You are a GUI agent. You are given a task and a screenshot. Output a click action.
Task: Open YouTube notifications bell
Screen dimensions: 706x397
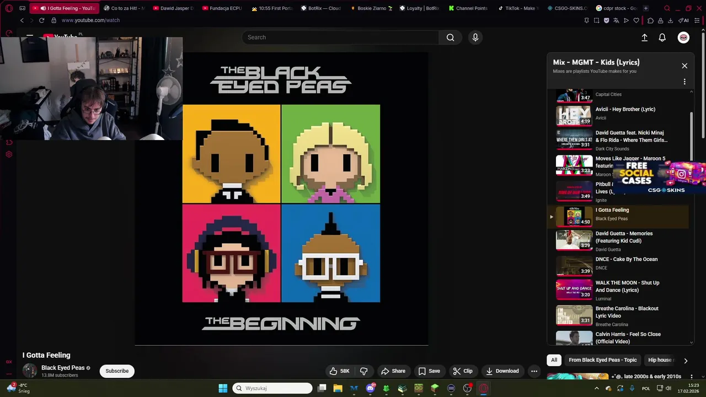662,37
